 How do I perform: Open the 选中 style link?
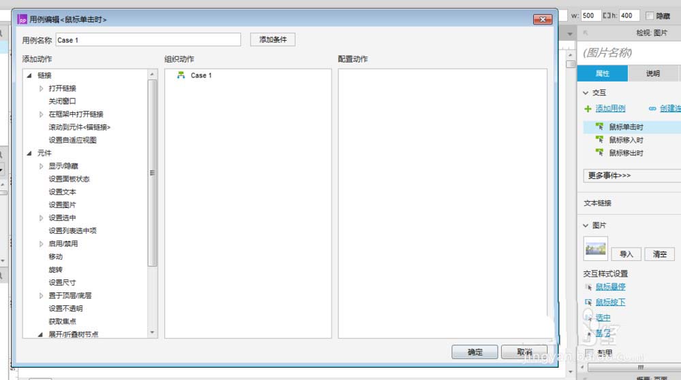point(603,317)
